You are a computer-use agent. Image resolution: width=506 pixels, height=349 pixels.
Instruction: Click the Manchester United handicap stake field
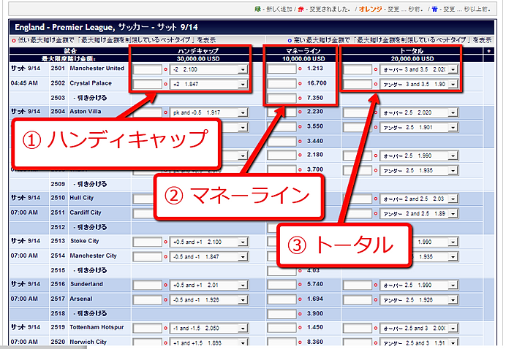148,69
